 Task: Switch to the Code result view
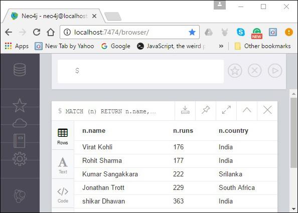click(63, 194)
